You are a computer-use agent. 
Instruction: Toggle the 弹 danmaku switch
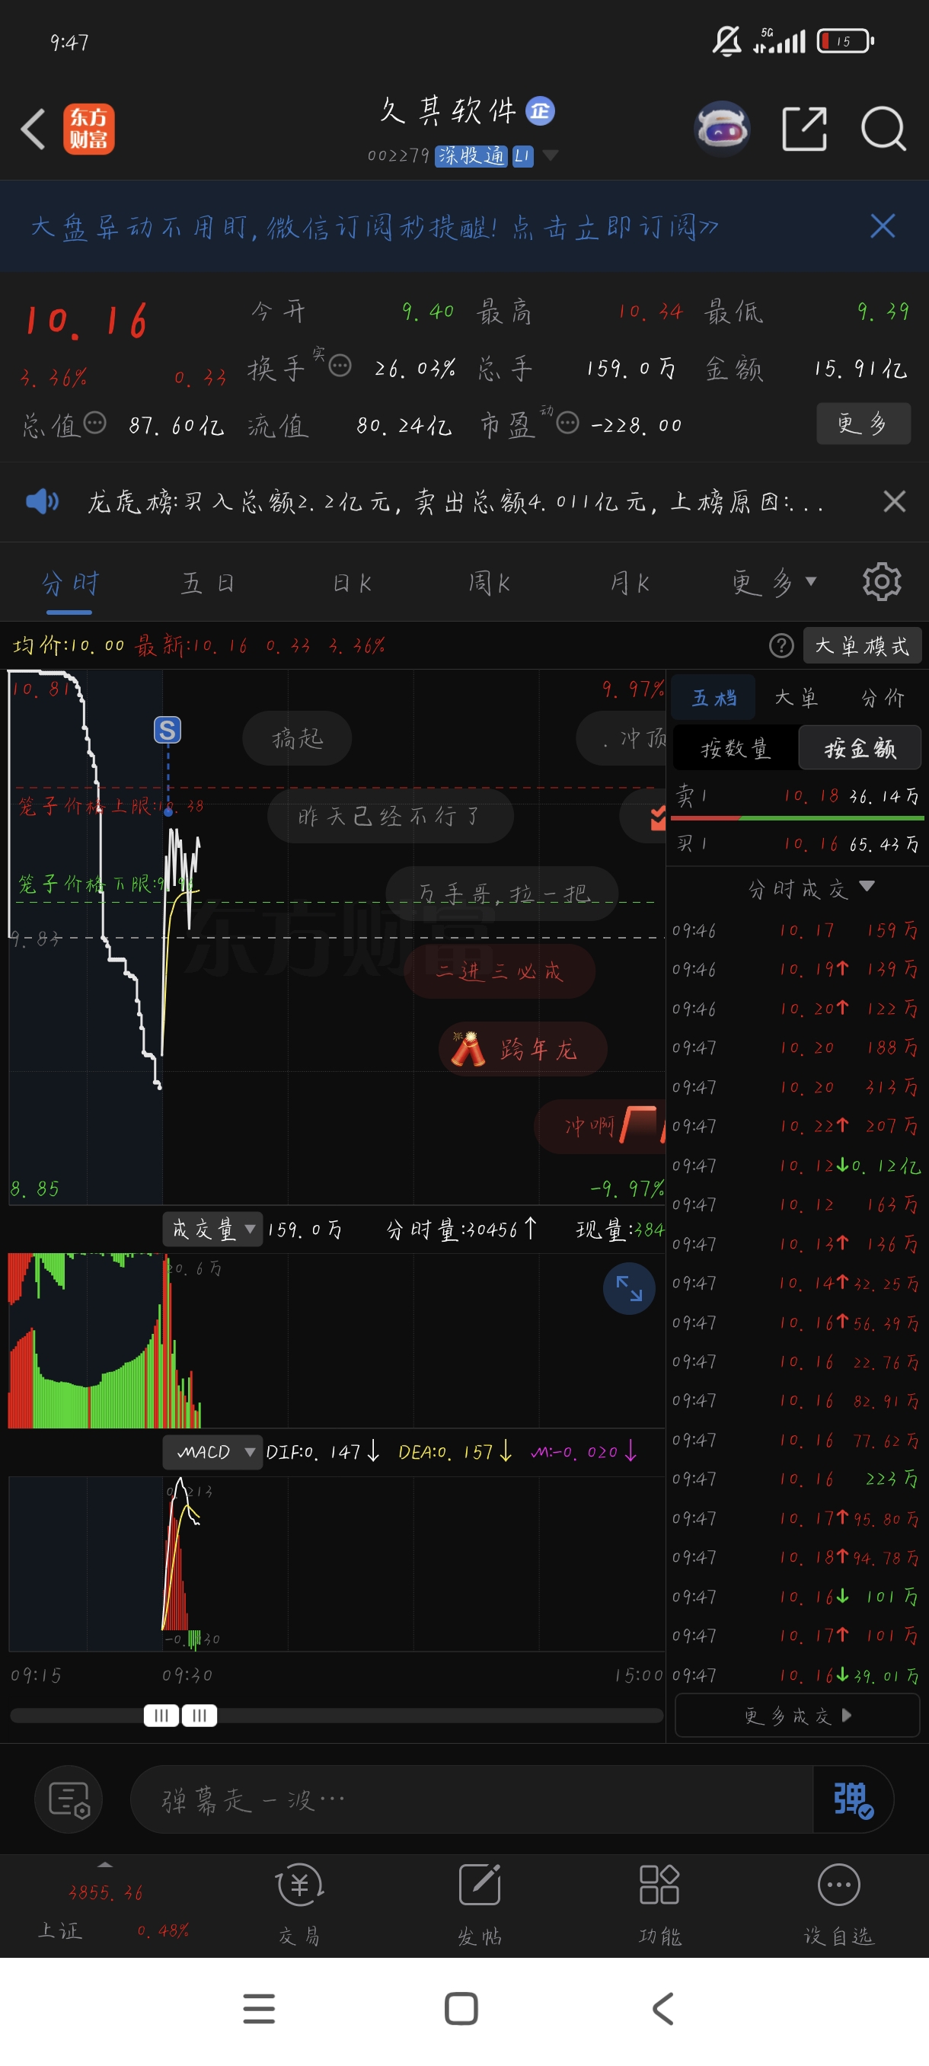click(853, 1799)
